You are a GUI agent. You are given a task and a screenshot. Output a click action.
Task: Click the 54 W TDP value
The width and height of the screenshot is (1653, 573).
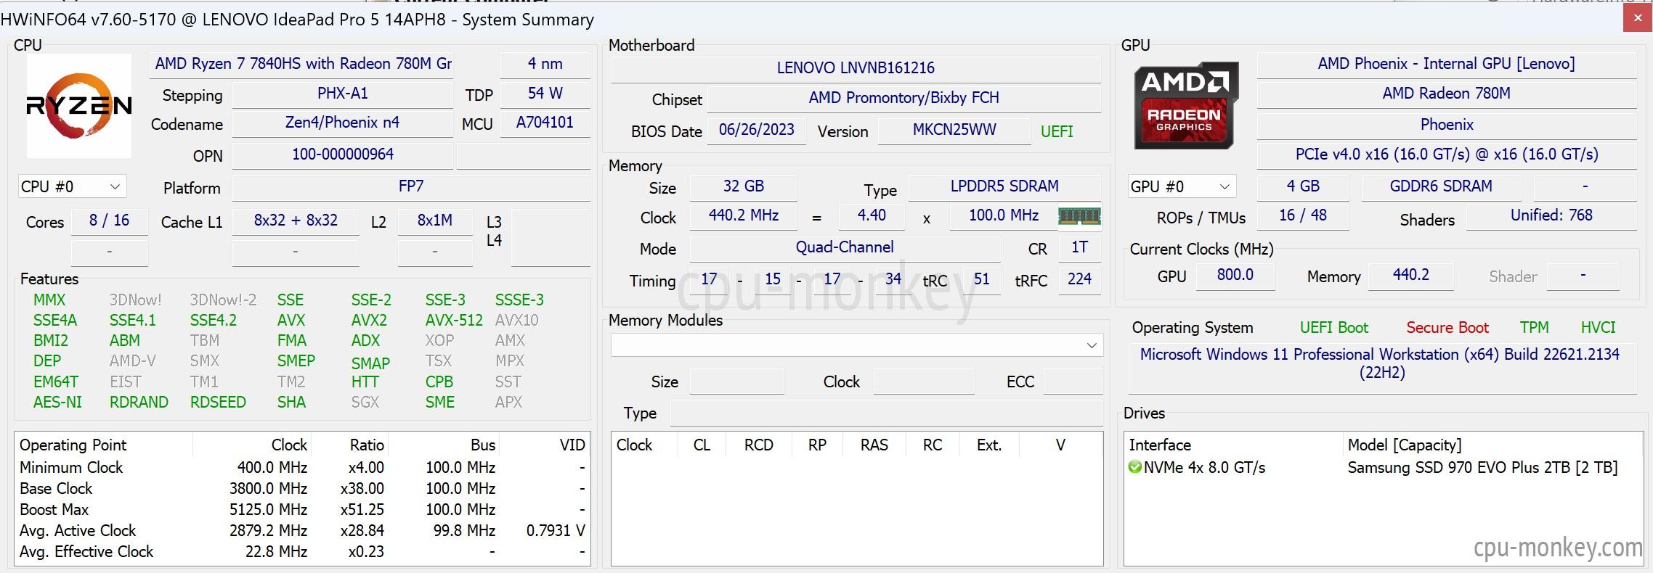pos(545,94)
